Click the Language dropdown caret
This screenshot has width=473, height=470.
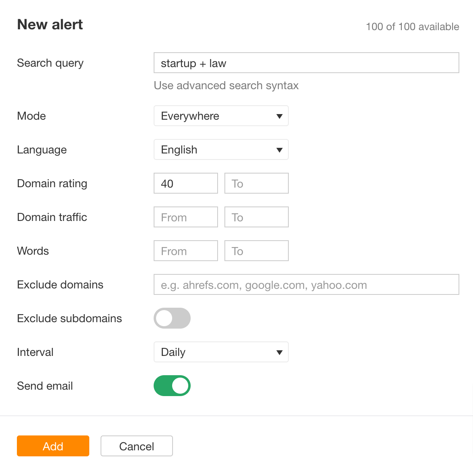(x=280, y=149)
